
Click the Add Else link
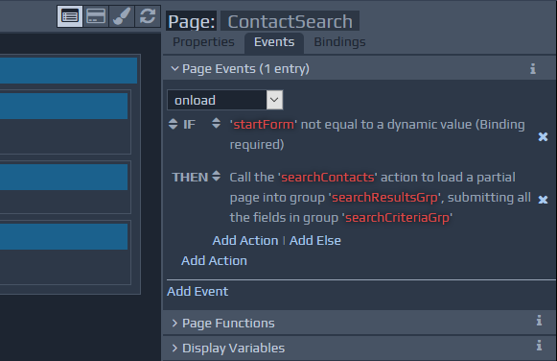315,241
